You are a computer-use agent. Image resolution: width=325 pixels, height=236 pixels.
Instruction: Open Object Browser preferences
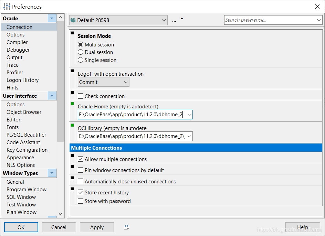pyautogui.click(x=24, y=112)
